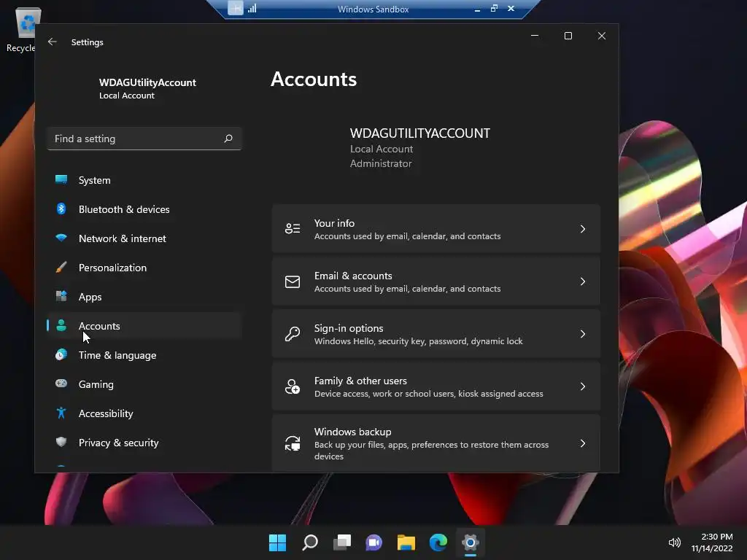Click the Windows backup sync icon

[x=293, y=443]
